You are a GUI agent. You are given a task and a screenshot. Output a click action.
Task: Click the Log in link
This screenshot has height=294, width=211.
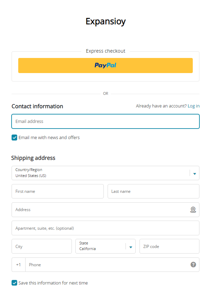[193, 106]
